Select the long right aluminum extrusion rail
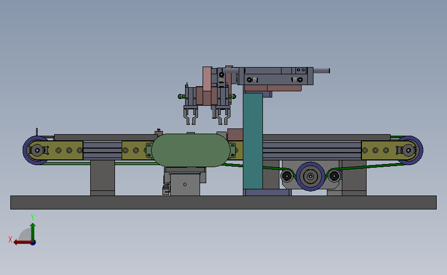Screen dimensions: 447x275 click(x=312, y=150)
